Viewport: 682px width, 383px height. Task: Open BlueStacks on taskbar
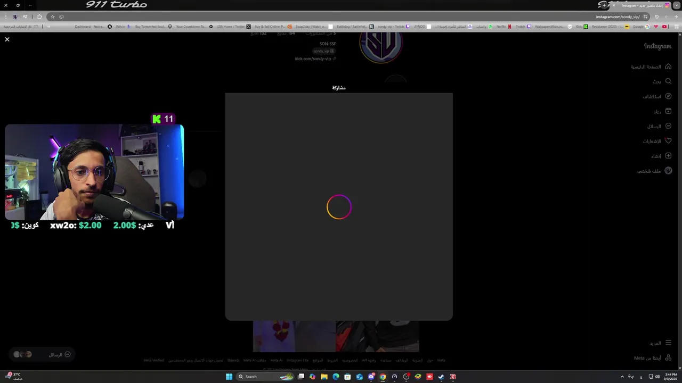418,377
